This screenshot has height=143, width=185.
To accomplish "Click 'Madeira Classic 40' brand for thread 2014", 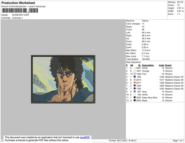I will point(174,80).
